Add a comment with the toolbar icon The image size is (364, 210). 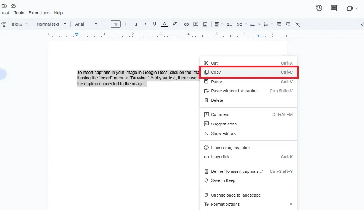point(195,24)
